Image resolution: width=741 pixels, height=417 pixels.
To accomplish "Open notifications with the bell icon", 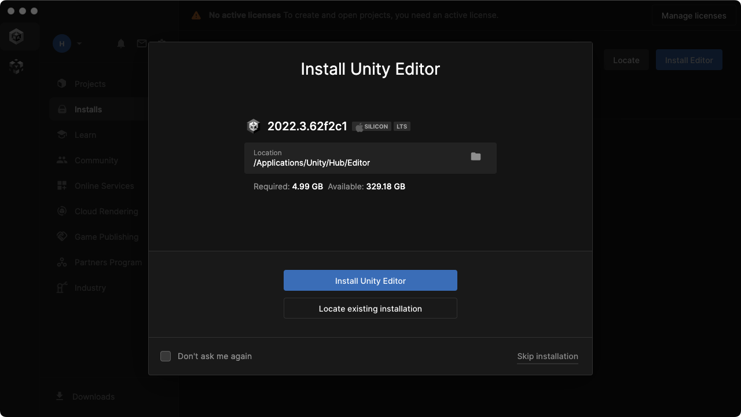I will coord(121,43).
